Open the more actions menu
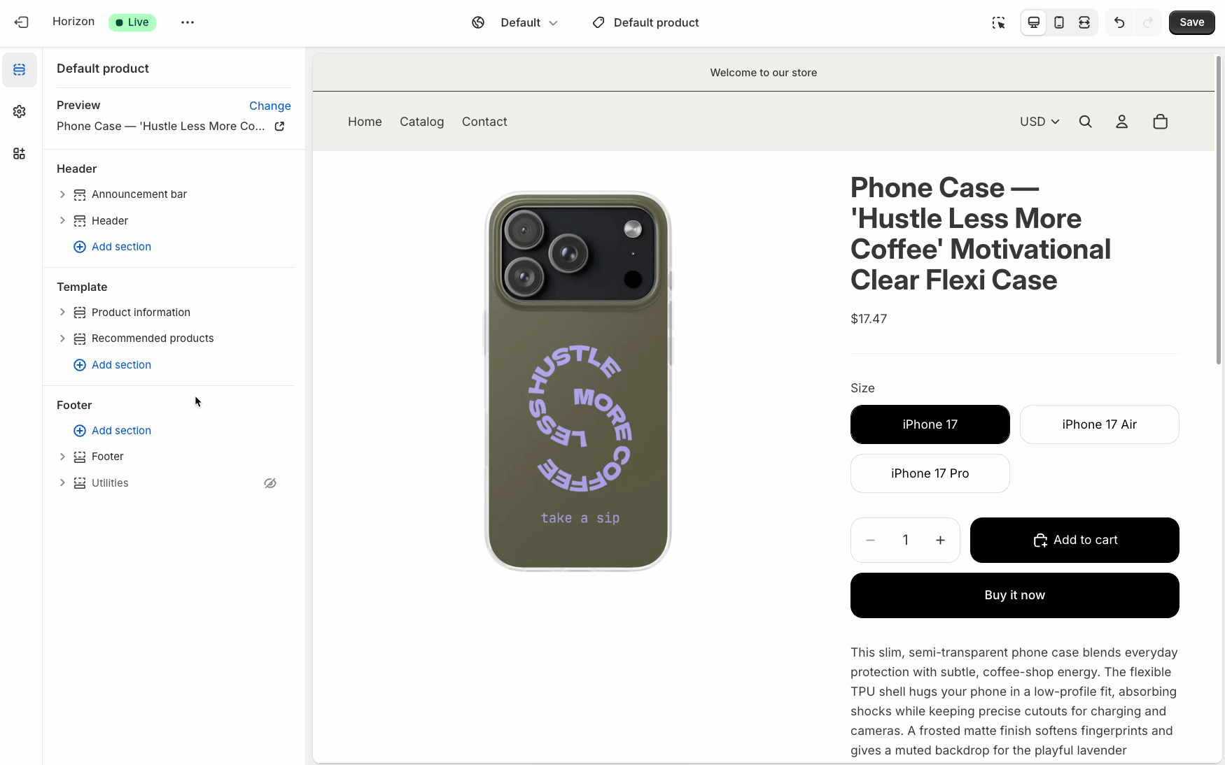This screenshot has height=765, width=1225. pyautogui.click(x=187, y=22)
